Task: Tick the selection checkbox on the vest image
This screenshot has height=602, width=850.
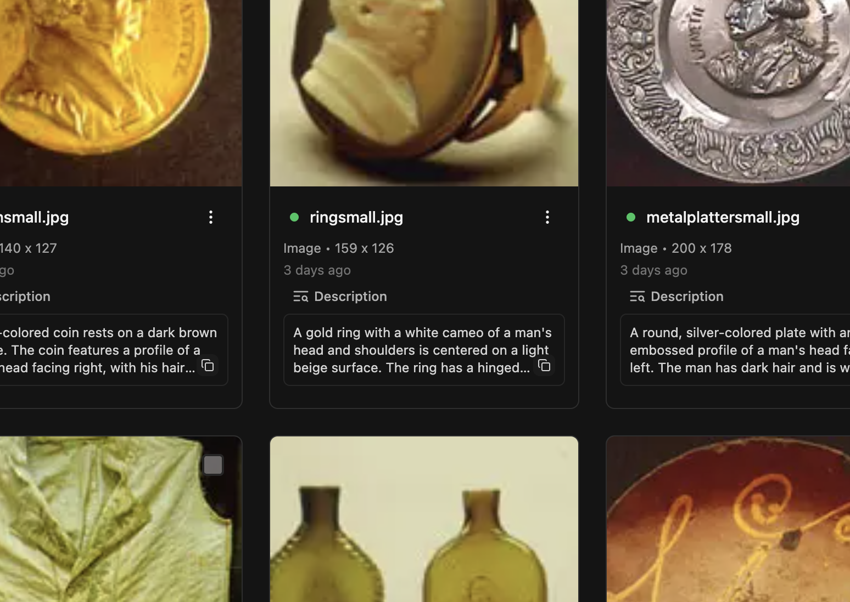Action: pyautogui.click(x=213, y=465)
